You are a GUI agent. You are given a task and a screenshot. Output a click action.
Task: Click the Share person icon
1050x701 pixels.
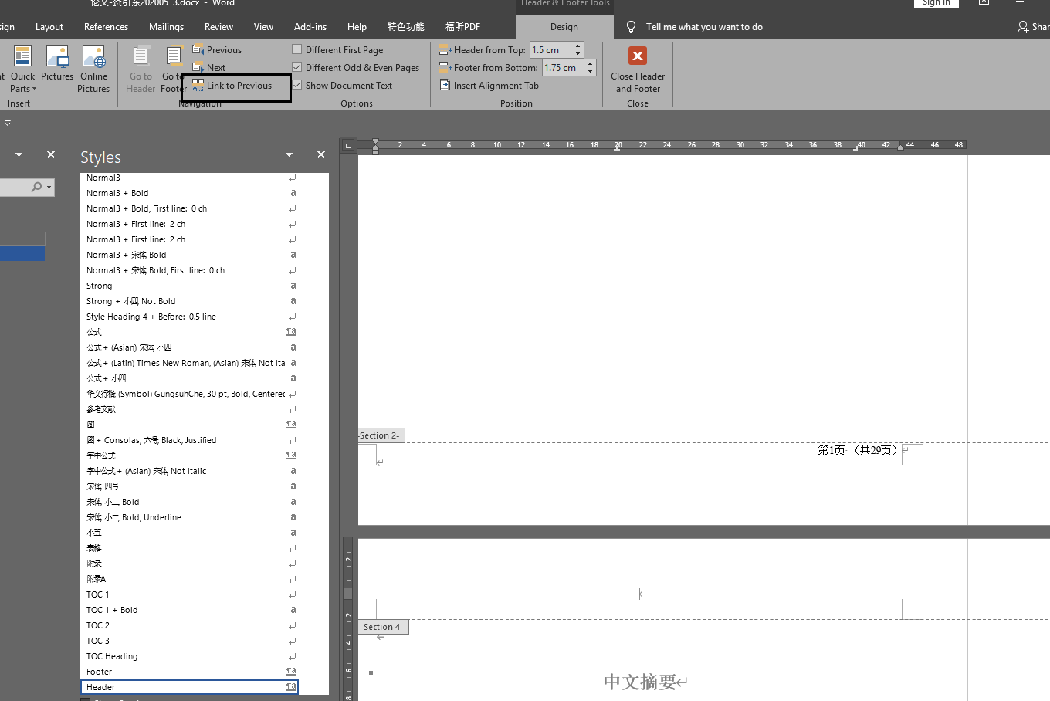pyautogui.click(x=1023, y=27)
